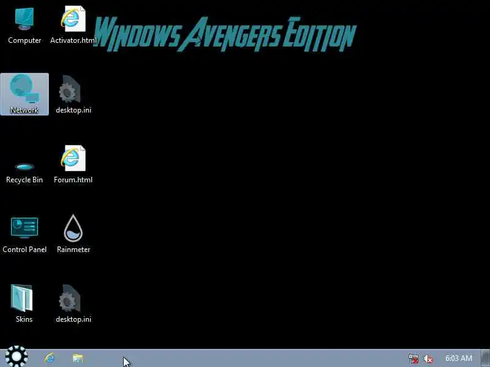Select the Activator.html file icon

(73, 26)
